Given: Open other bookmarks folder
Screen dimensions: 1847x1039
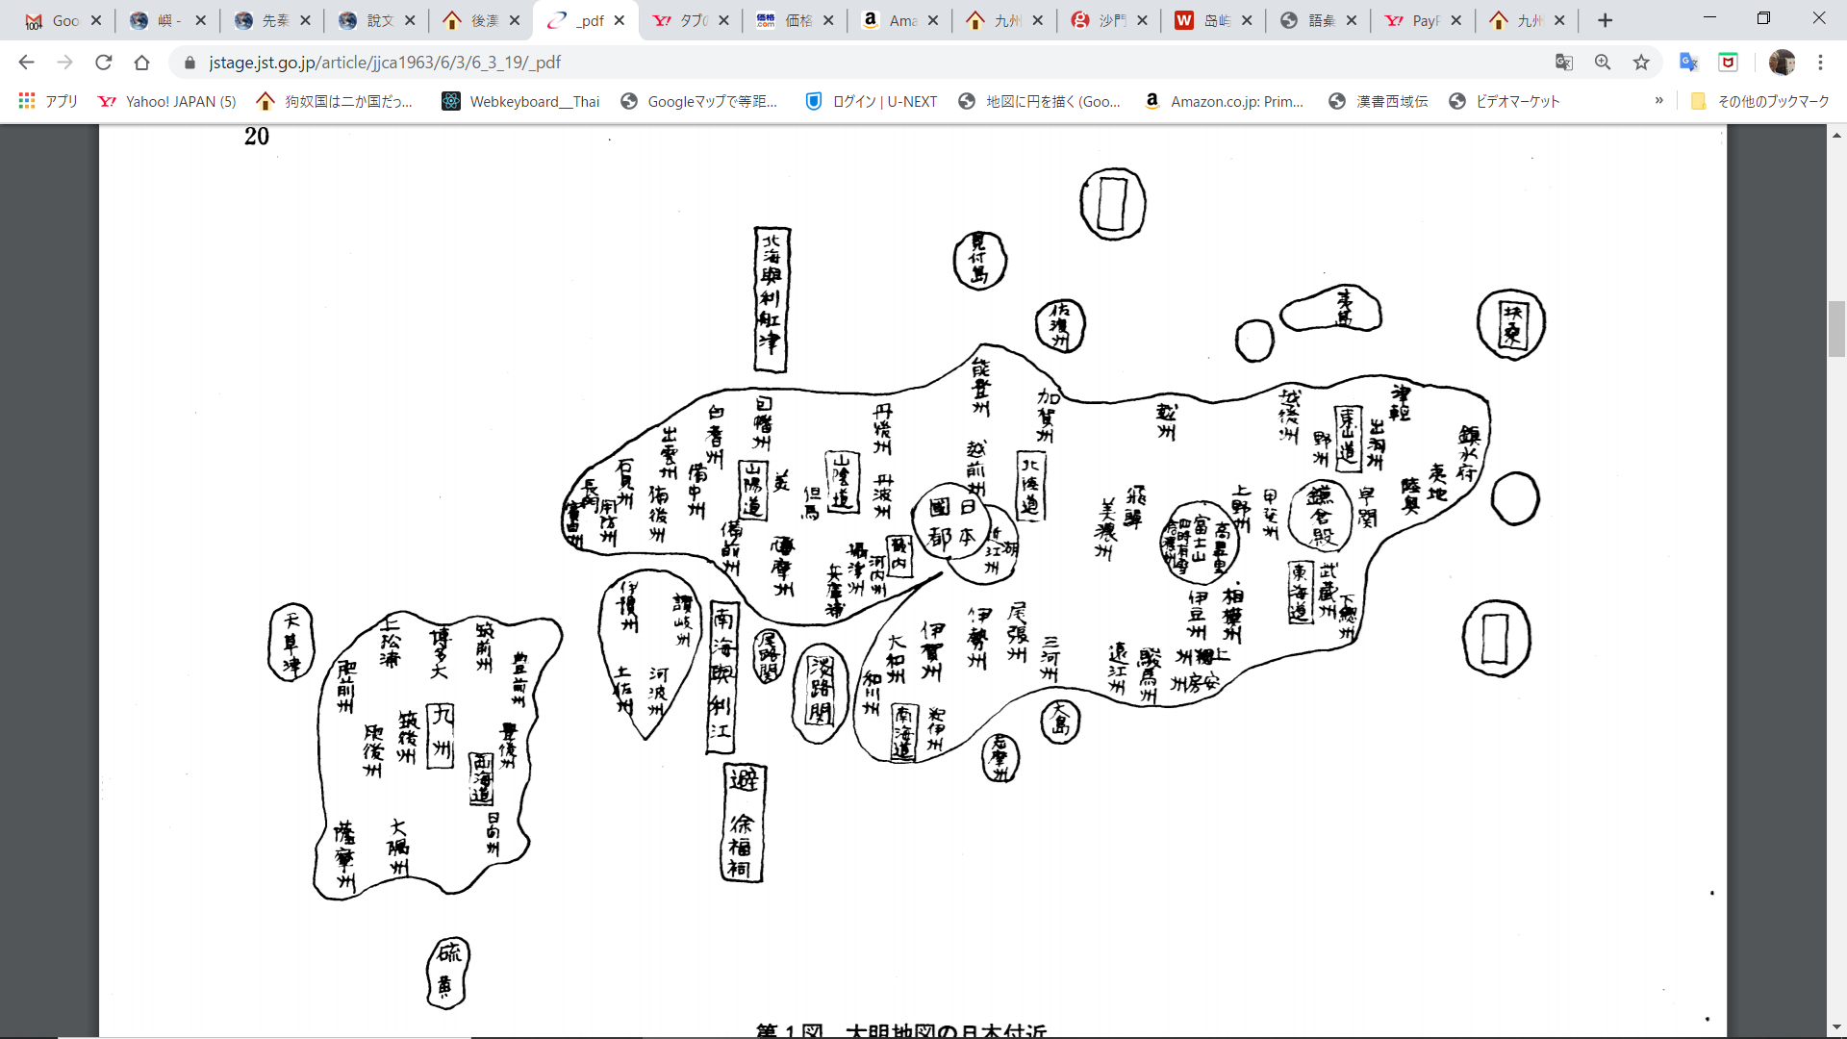Looking at the screenshot, I should tap(1760, 101).
